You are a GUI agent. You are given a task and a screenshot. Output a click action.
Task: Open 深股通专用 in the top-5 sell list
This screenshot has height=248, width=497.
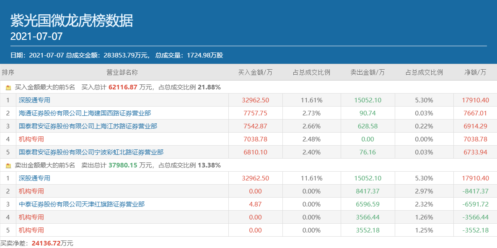(34, 178)
